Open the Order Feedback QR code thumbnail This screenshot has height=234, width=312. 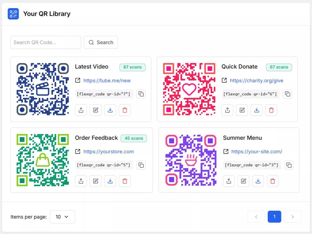point(43,160)
